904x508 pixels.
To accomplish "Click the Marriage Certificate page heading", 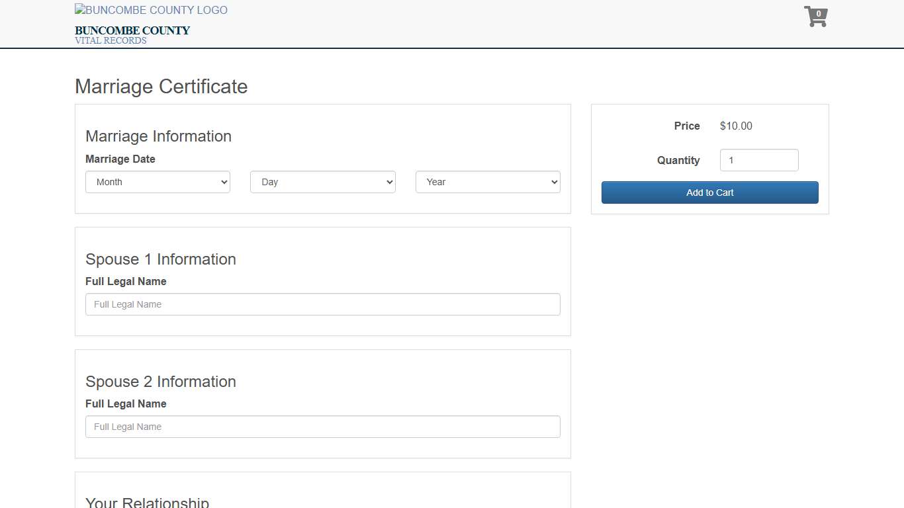I will click(161, 87).
